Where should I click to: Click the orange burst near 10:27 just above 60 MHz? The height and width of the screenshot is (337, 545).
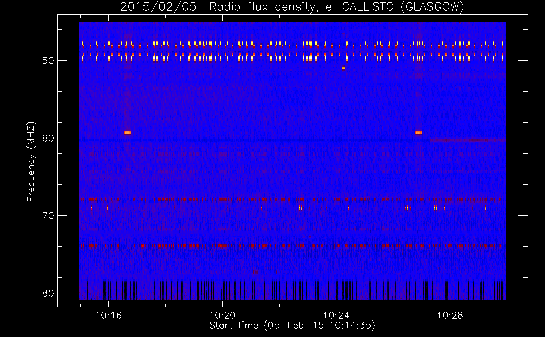419,132
